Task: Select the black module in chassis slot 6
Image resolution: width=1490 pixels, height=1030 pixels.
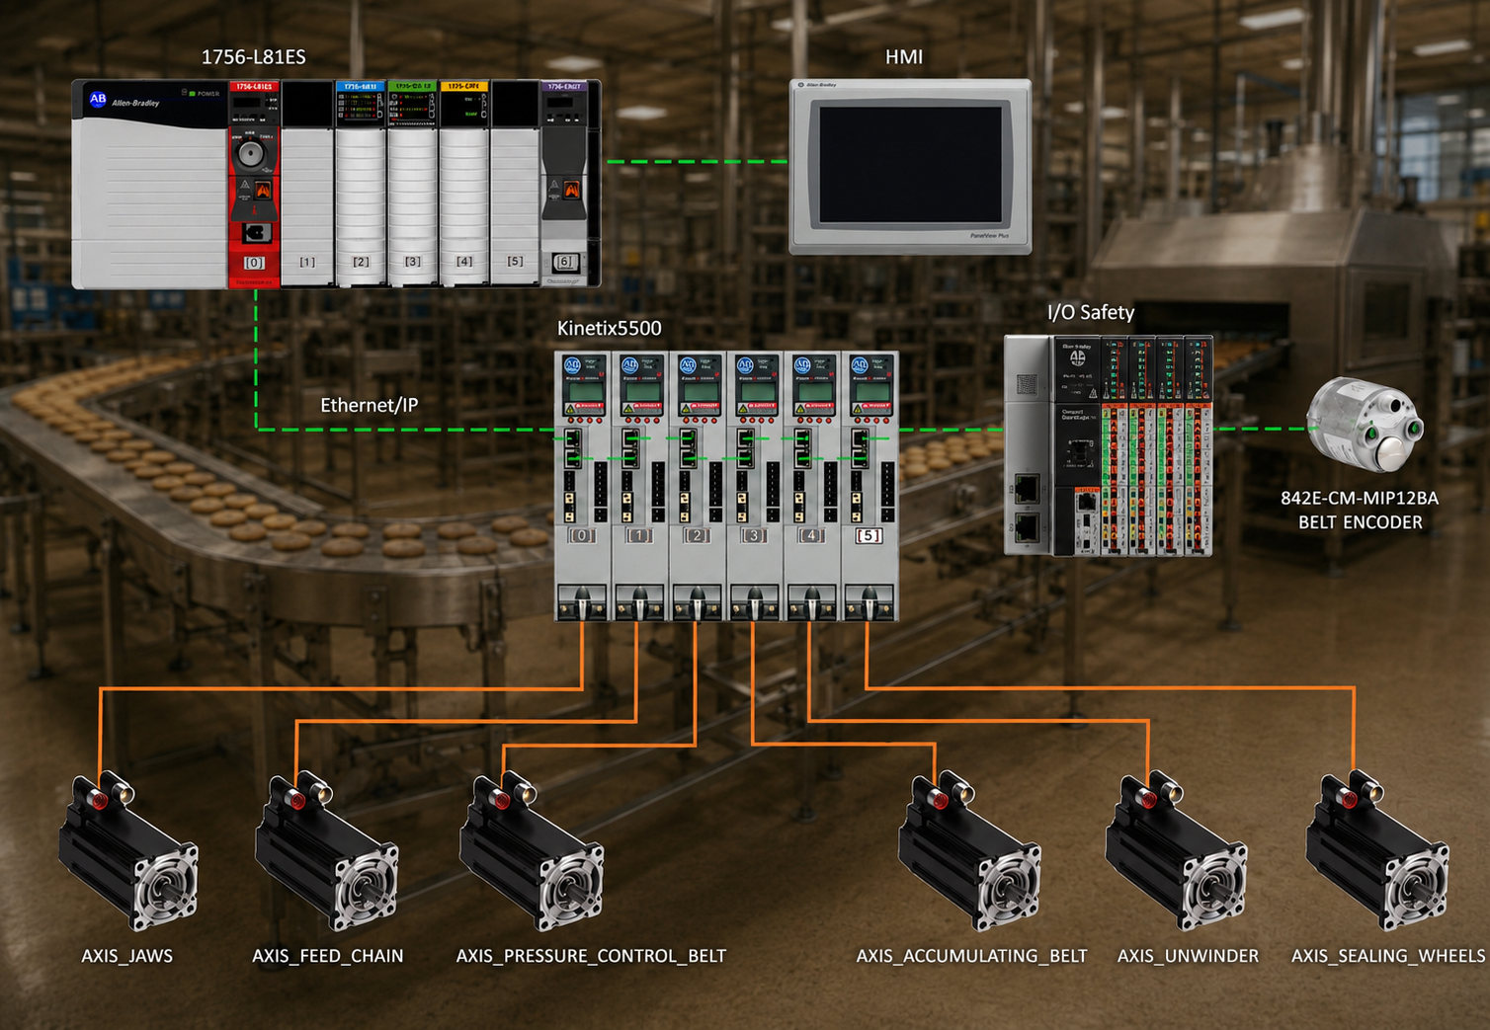Action: (x=564, y=183)
